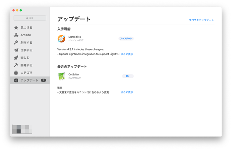Viewport: 232px width, 150px height.
Task: Switch to 開発する section
Action: coord(26,65)
